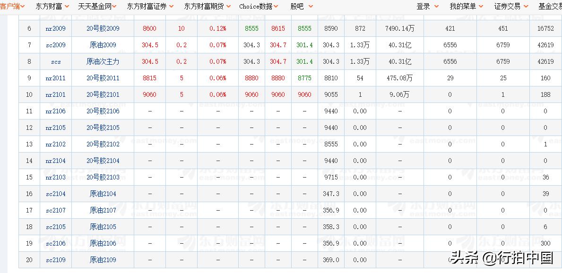Open the 原油2104 link
The height and width of the screenshot is (273, 562).
(103, 194)
